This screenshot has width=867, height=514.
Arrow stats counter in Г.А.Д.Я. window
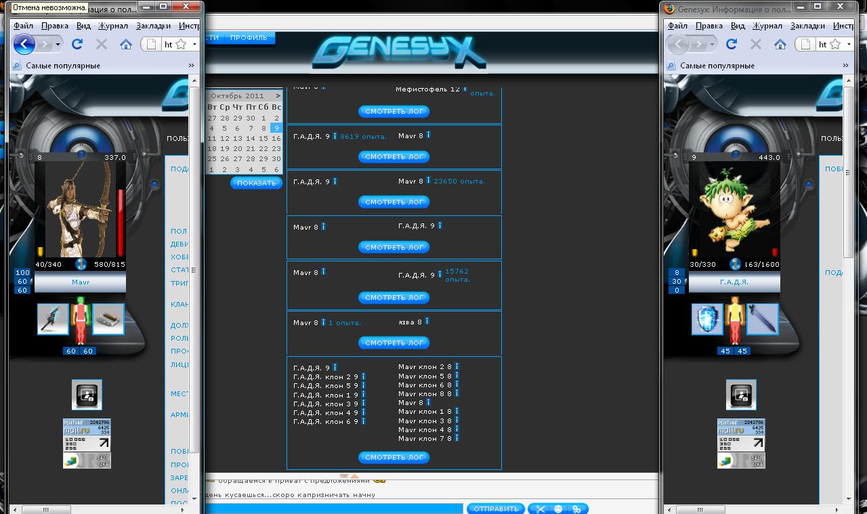click(x=741, y=444)
